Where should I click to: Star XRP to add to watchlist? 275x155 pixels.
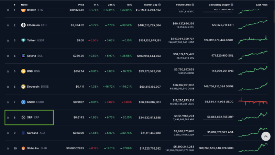click(8, 118)
